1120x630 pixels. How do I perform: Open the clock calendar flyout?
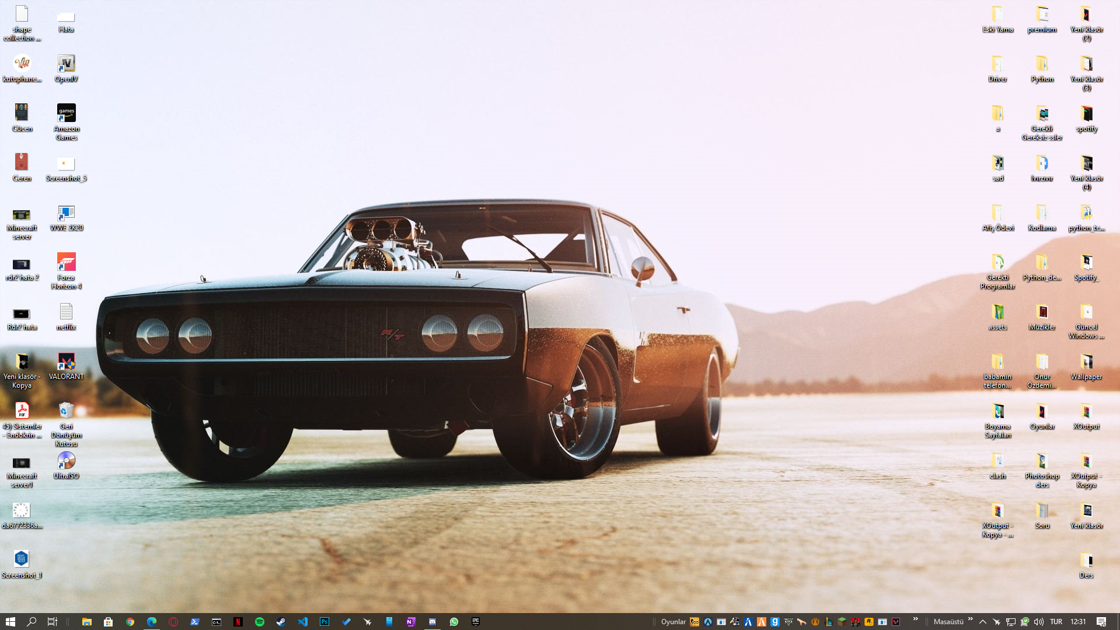[1078, 621]
